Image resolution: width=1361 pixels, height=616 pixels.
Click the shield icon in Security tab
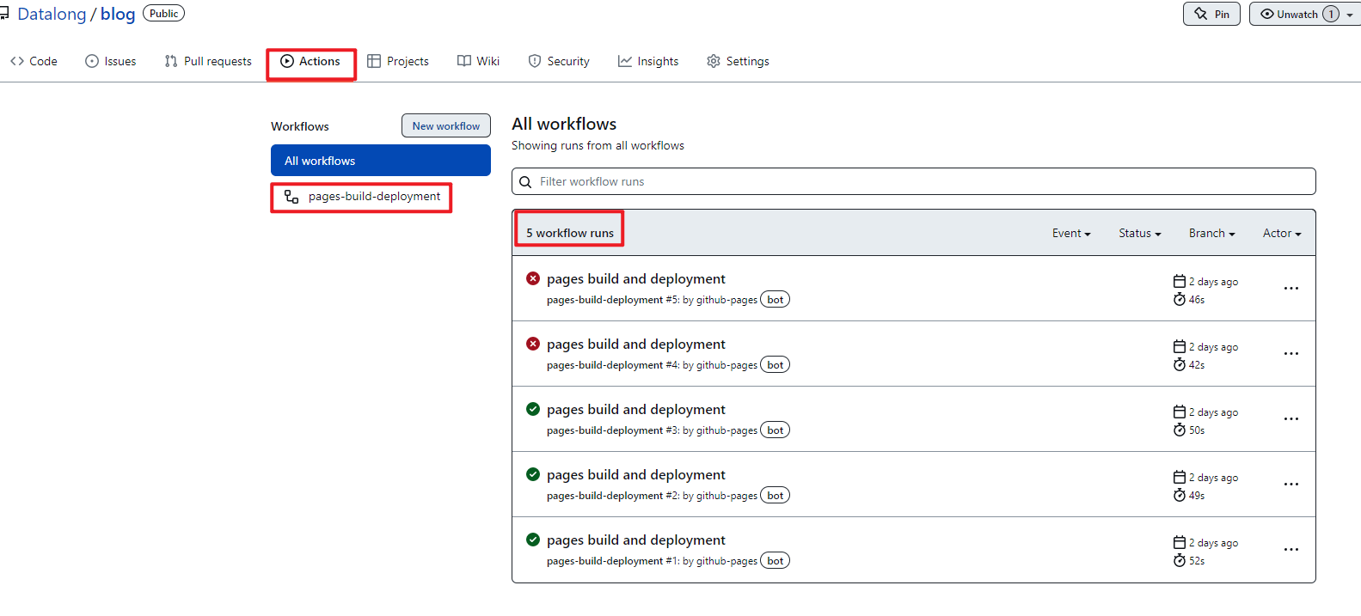coord(535,61)
